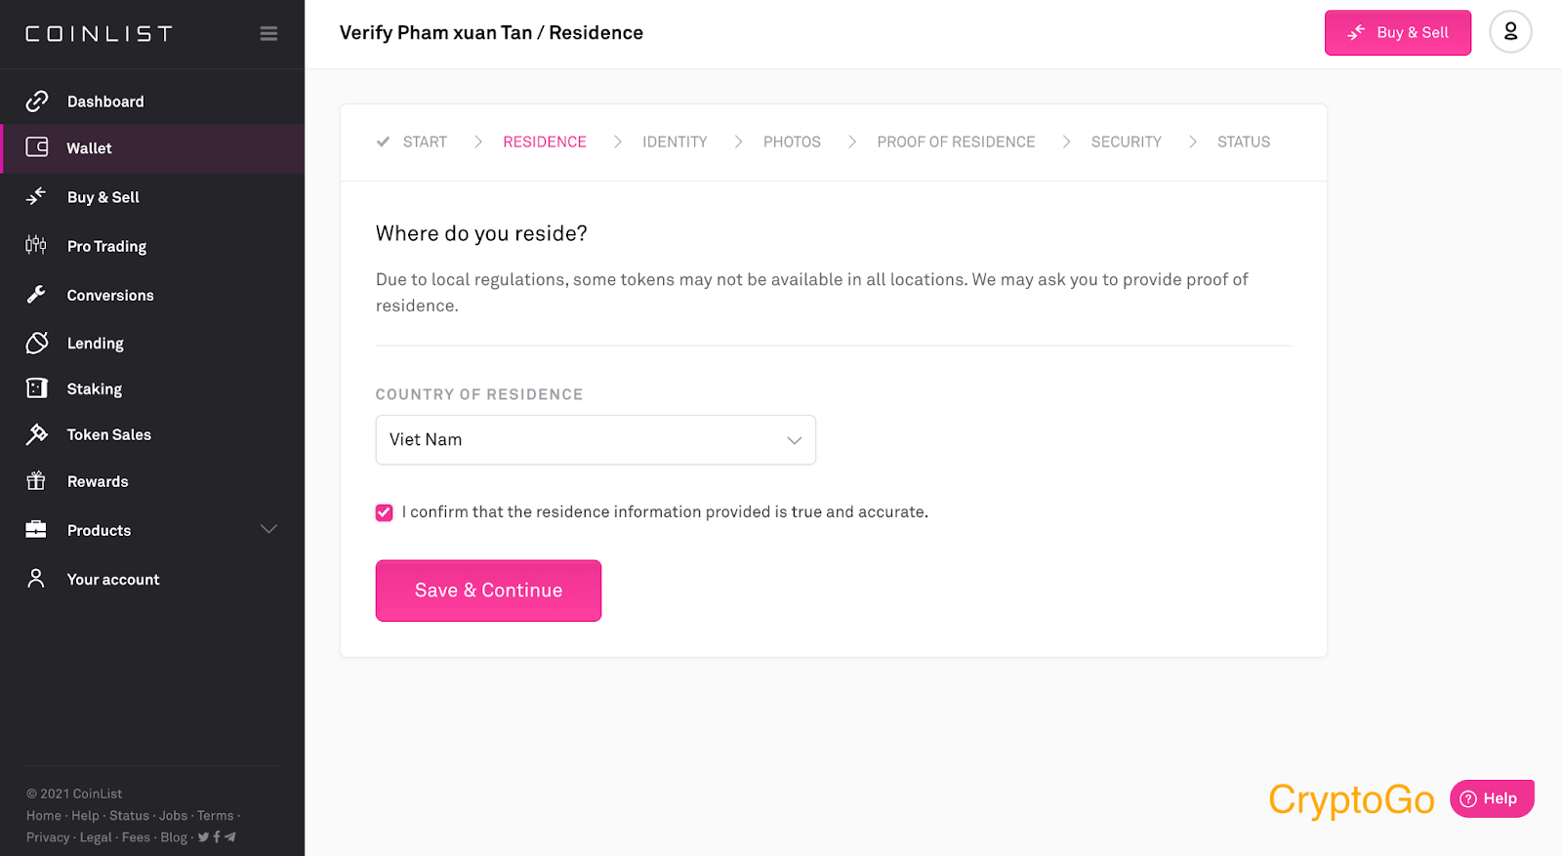Go to the Identity step tab
This screenshot has width=1562, height=856.
675,142
